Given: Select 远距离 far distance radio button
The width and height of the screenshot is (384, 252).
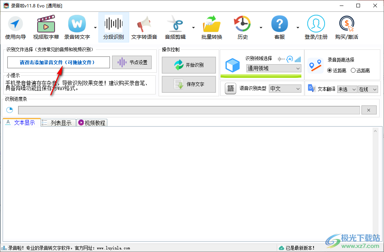Looking at the screenshot, I should click(360, 70).
